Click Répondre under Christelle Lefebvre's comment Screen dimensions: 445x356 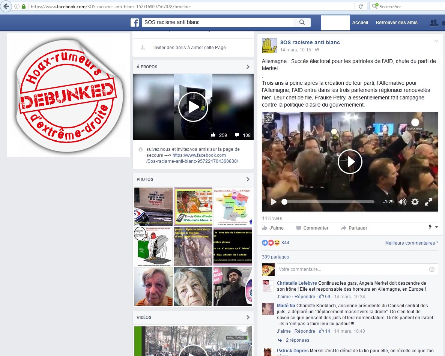305,296
